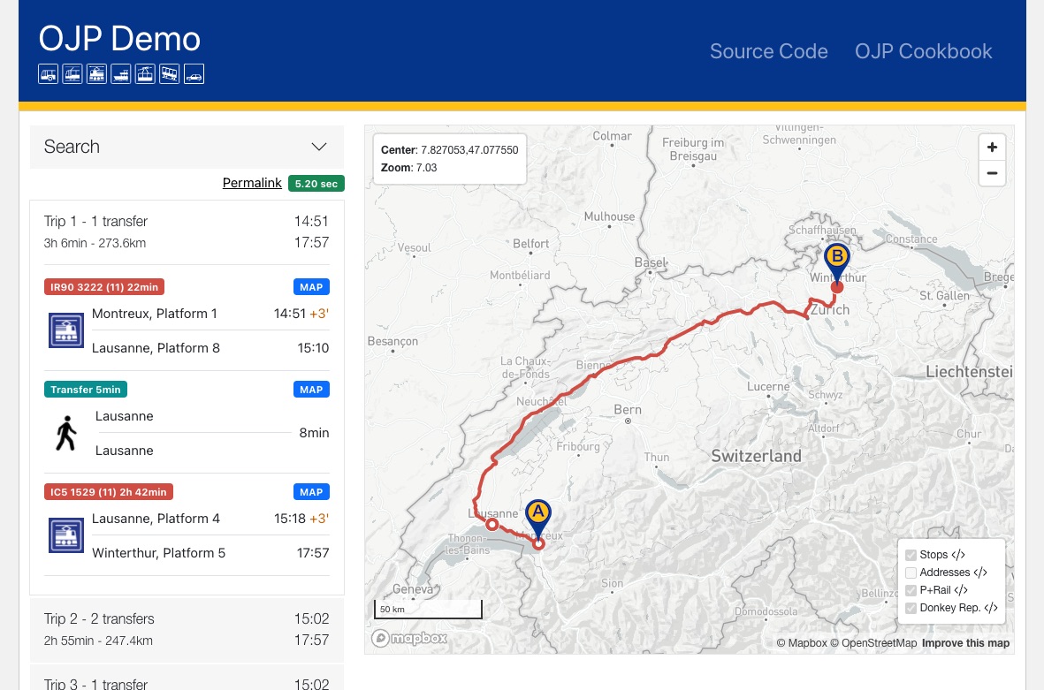
Task: Click the Lausanne transfer circle on route
Action: click(x=492, y=524)
